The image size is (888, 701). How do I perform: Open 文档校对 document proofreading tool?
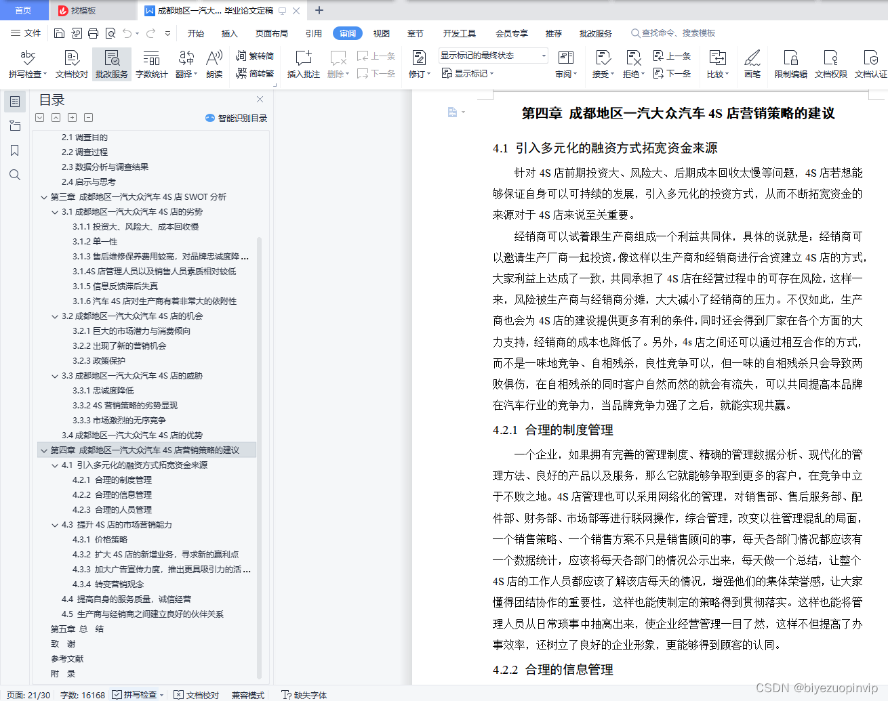pyautogui.click(x=71, y=64)
